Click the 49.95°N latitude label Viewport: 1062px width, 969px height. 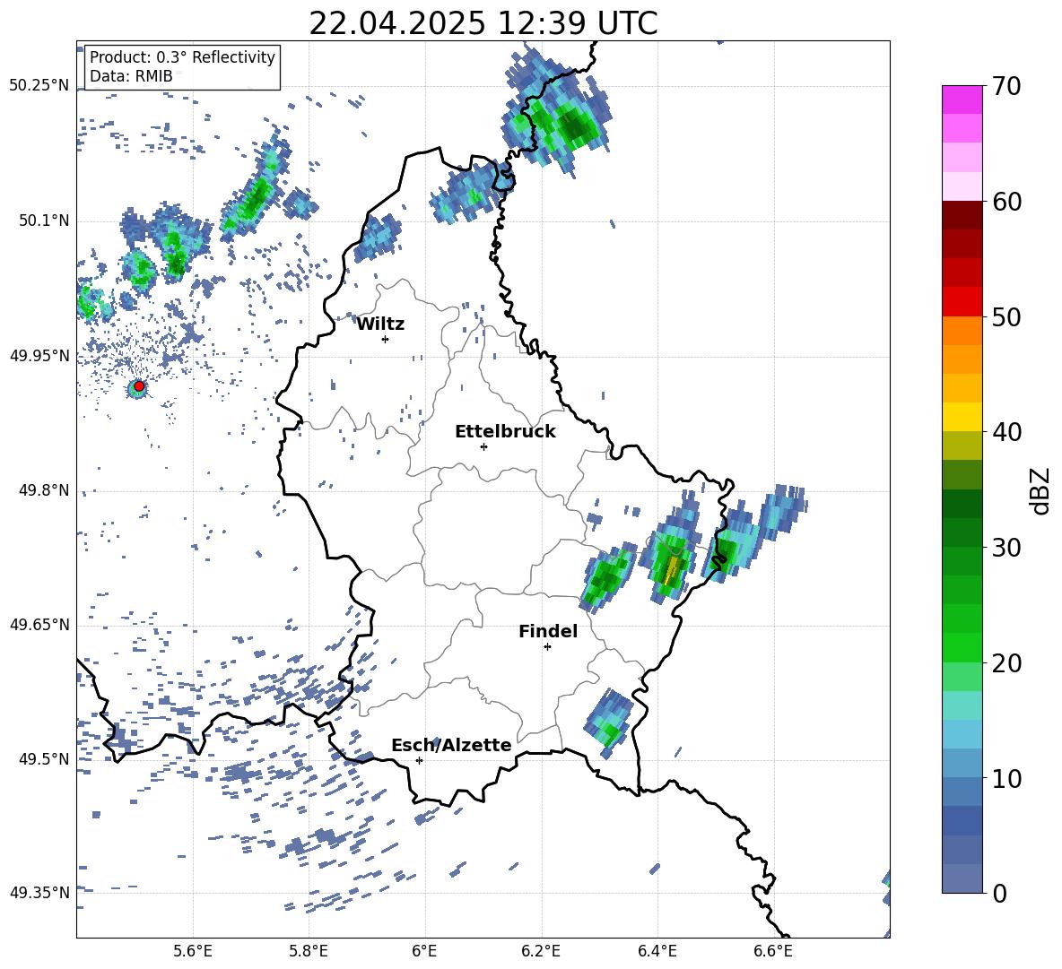(x=39, y=356)
